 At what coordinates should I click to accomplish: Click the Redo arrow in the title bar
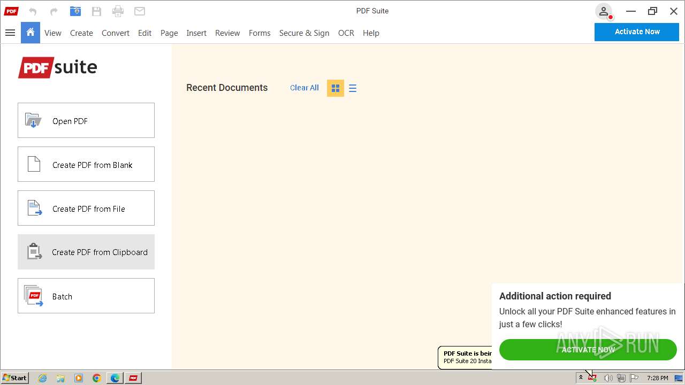pyautogui.click(x=54, y=11)
